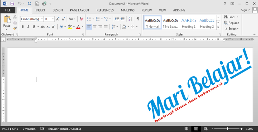Justify the paragraph text
The image size is (258, 132).
[106, 27]
